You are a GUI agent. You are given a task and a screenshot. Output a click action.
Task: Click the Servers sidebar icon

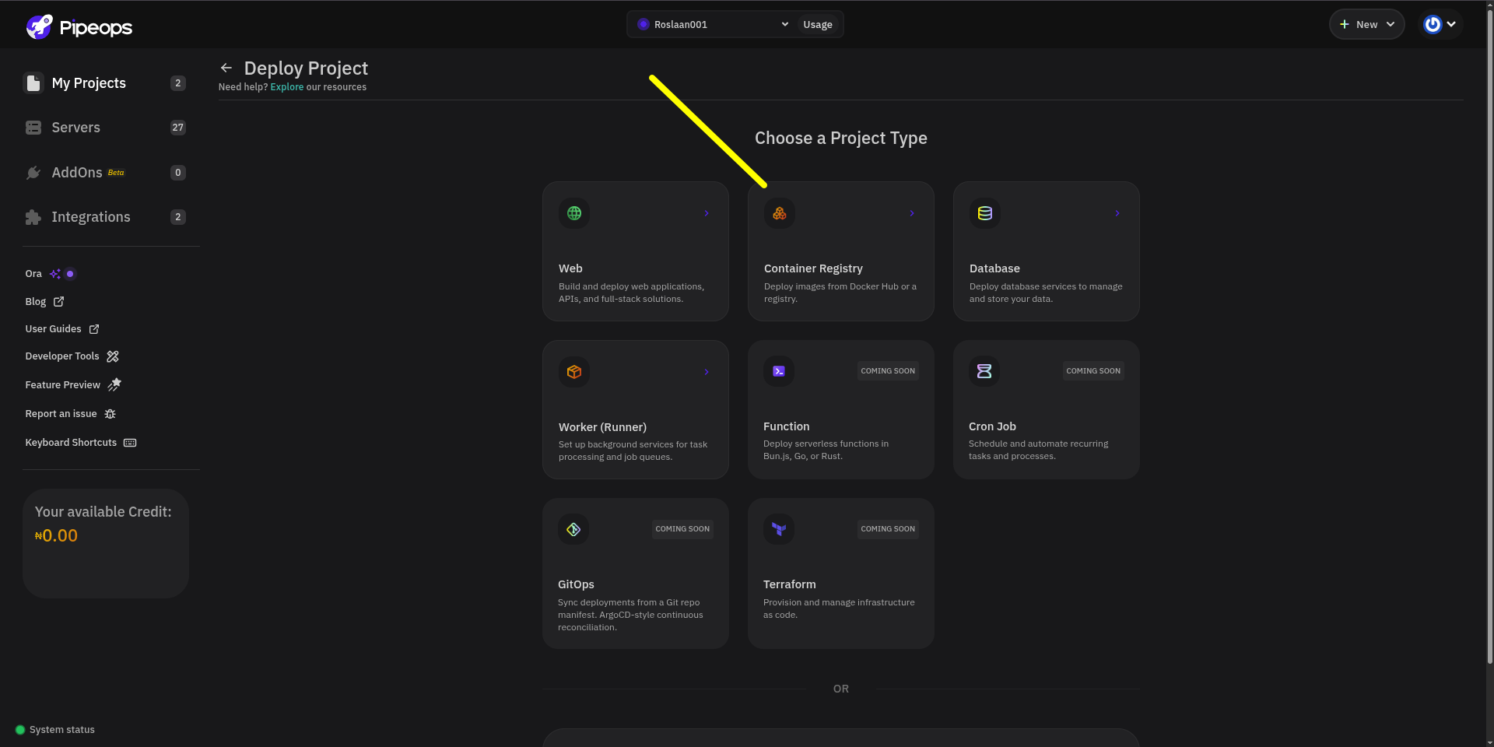point(33,128)
